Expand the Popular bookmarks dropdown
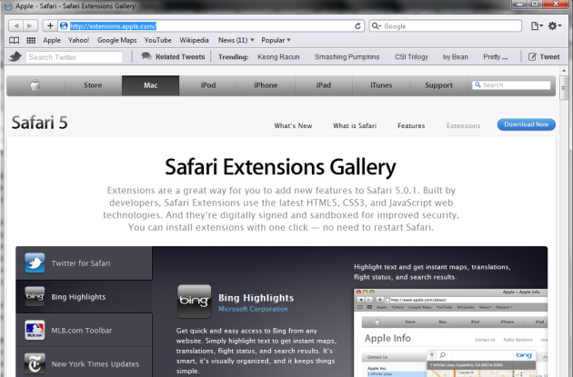 click(x=276, y=40)
